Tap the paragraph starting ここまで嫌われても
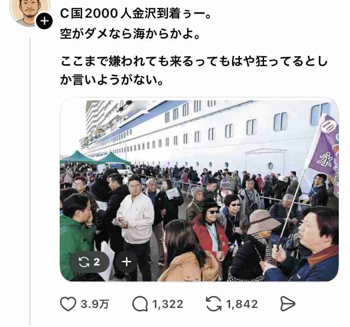This screenshot has height=327, width=350. click(x=194, y=71)
